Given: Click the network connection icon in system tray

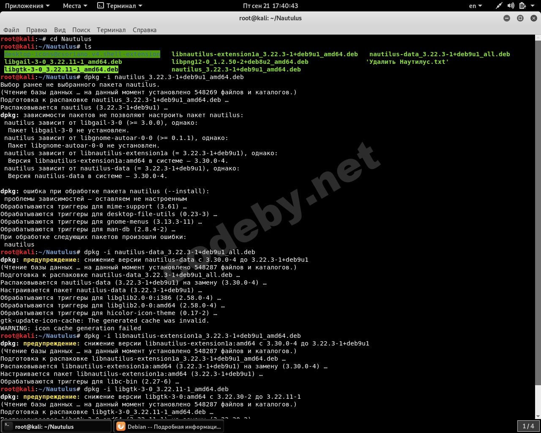Looking at the screenshot, I should click(499, 5).
